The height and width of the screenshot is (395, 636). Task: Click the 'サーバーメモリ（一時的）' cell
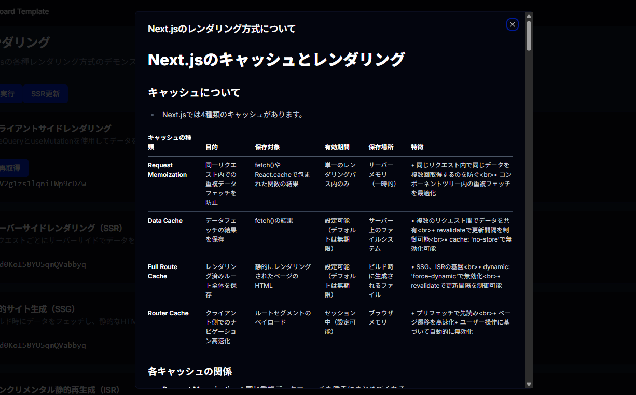click(382, 175)
